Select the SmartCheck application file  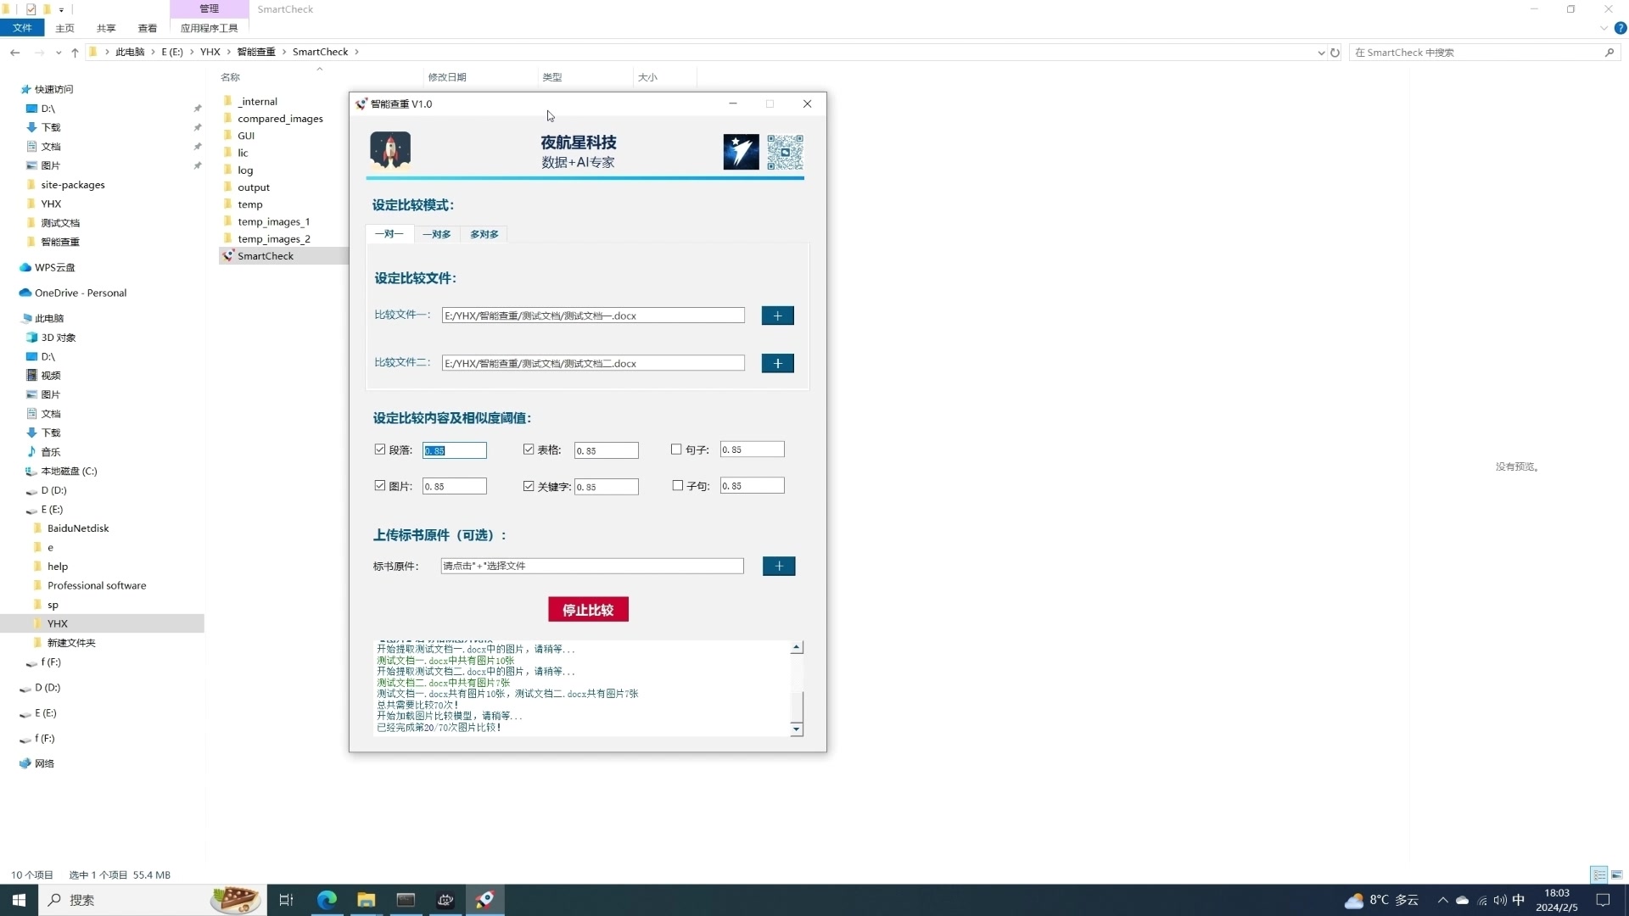coord(265,255)
